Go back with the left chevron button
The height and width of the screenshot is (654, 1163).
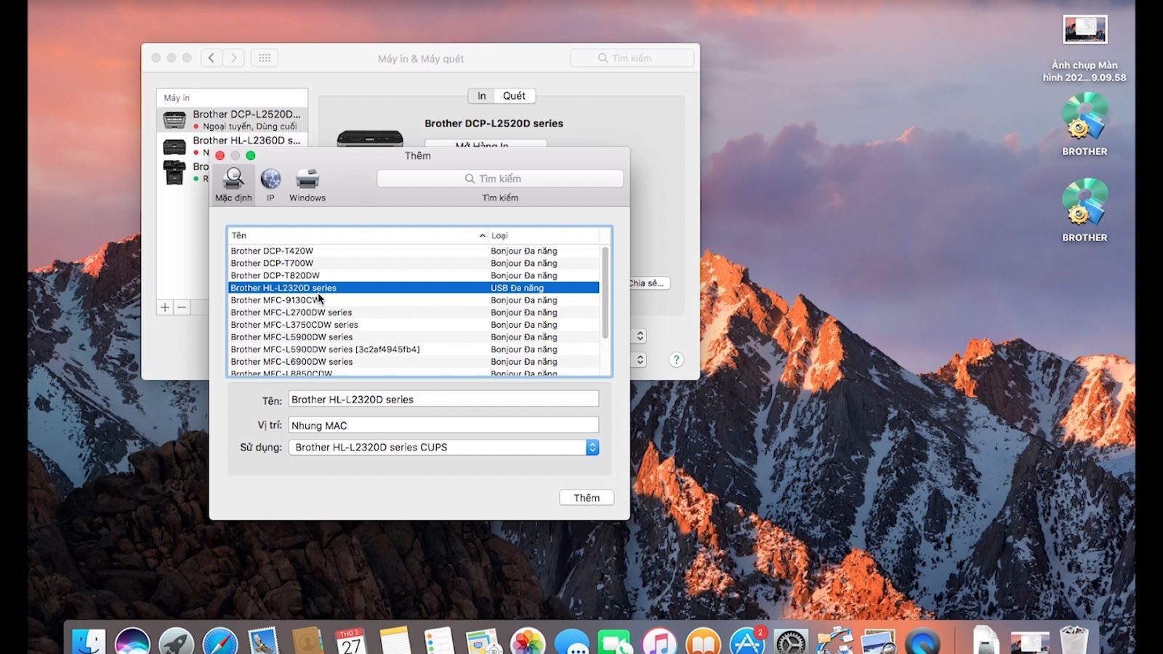[x=212, y=58]
